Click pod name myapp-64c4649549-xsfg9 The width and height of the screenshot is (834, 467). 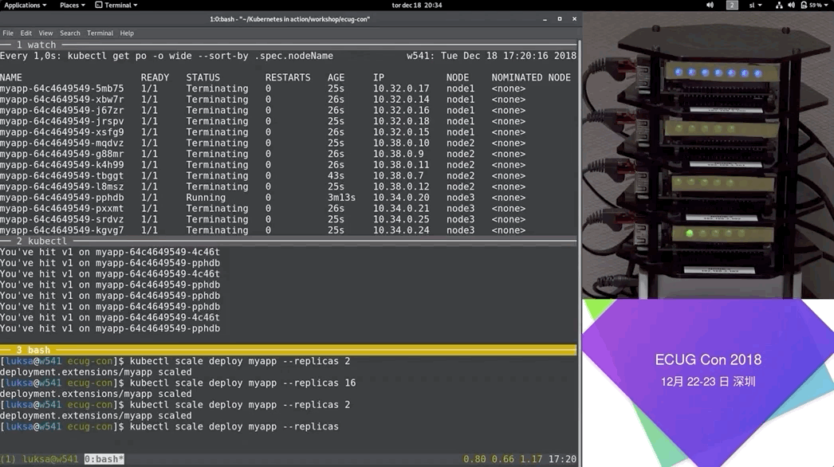pos(61,132)
